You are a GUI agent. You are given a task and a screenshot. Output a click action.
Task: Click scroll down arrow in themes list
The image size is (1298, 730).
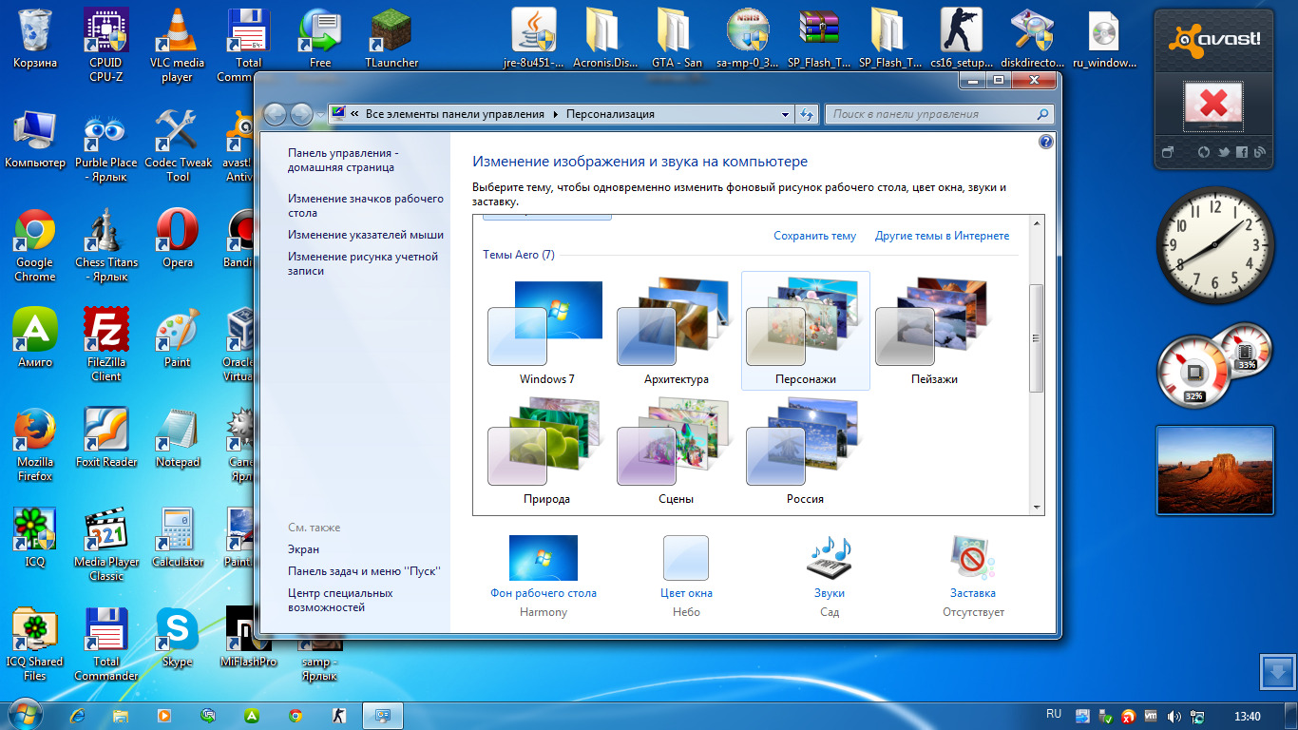point(1037,508)
